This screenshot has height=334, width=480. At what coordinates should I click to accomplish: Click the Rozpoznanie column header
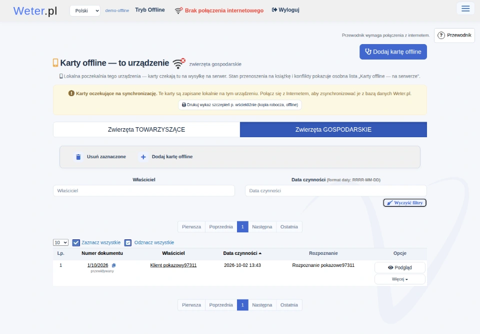pos(323,253)
